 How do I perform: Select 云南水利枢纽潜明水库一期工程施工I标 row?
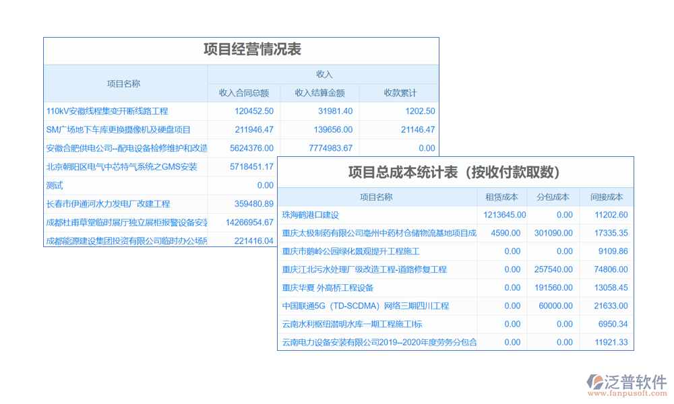tap(361, 324)
